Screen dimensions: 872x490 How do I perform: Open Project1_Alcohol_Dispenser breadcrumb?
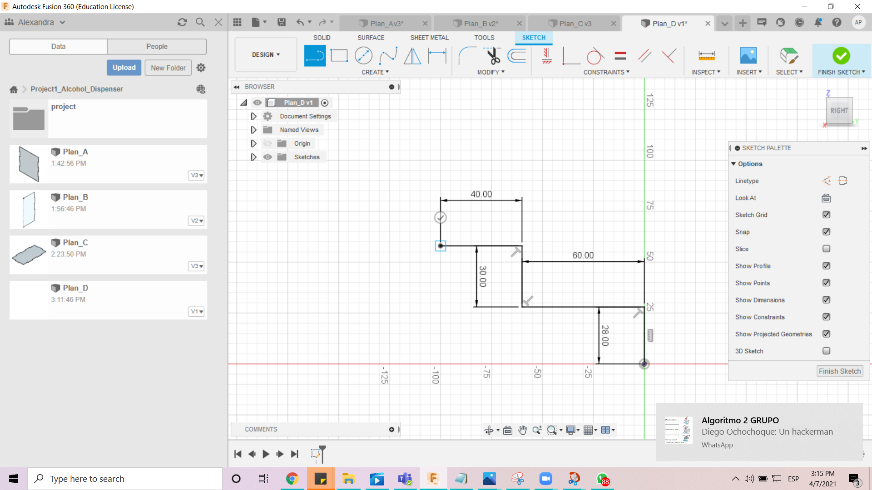[x=77, y=89]
